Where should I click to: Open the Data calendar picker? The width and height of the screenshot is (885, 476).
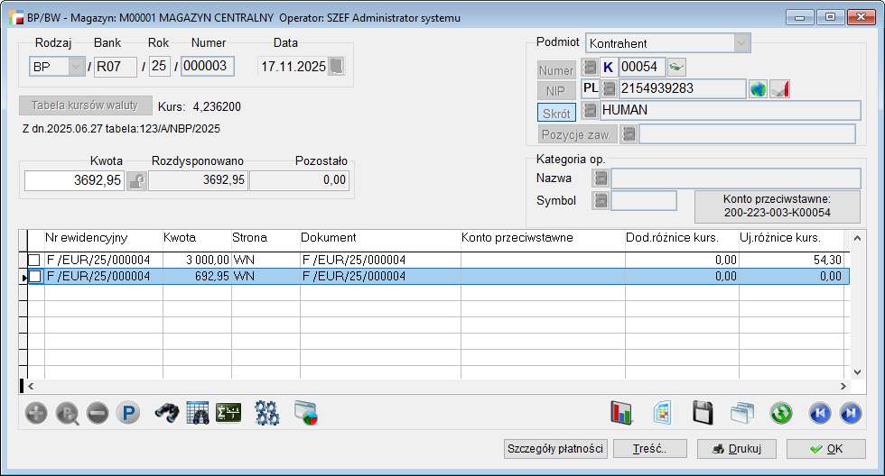336,67
